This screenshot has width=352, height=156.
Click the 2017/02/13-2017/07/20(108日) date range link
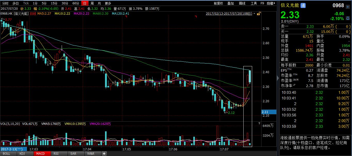point(229,14)
